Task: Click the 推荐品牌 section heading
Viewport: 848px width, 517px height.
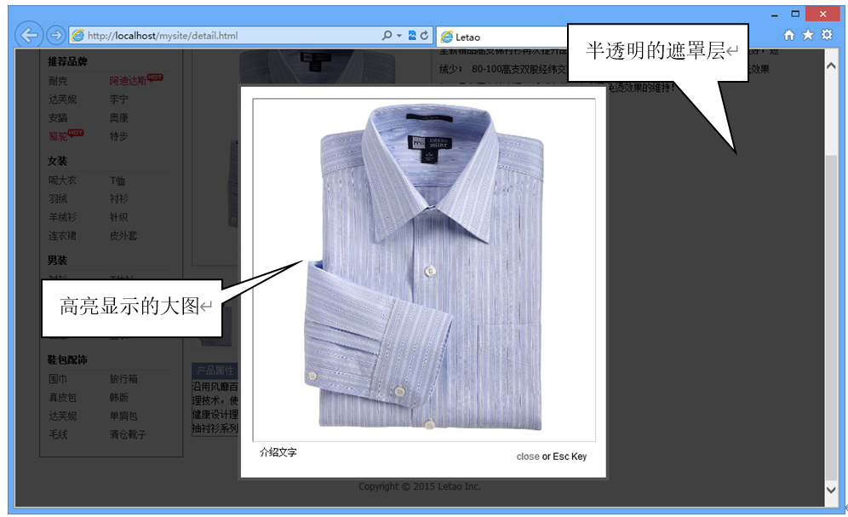Action: click(x=67, y=61)
